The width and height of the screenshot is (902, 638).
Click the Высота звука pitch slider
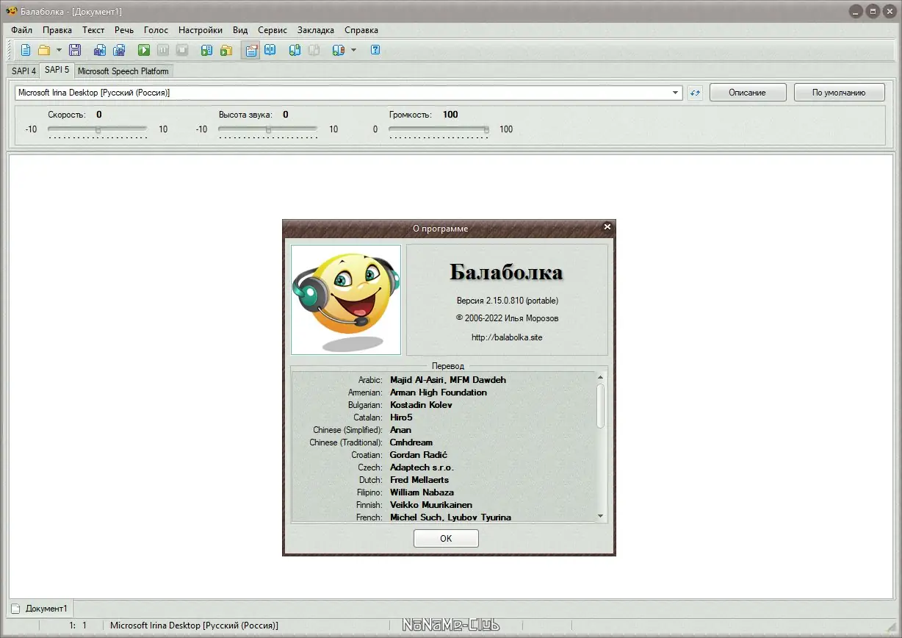point(268,129)
